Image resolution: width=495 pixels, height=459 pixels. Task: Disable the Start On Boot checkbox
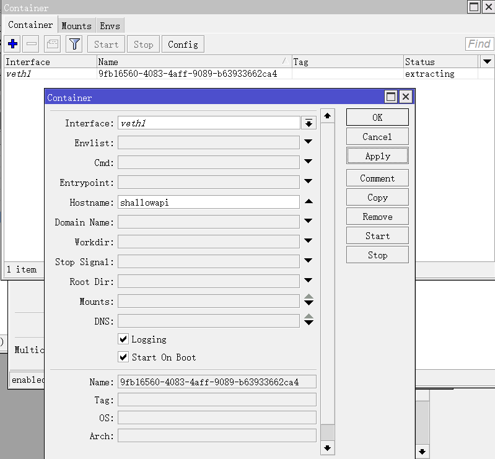123,357
